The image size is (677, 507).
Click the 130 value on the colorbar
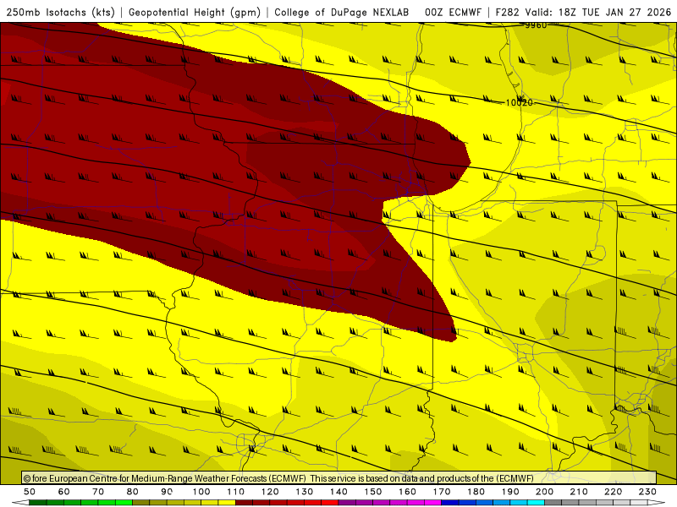pos(304,492)
